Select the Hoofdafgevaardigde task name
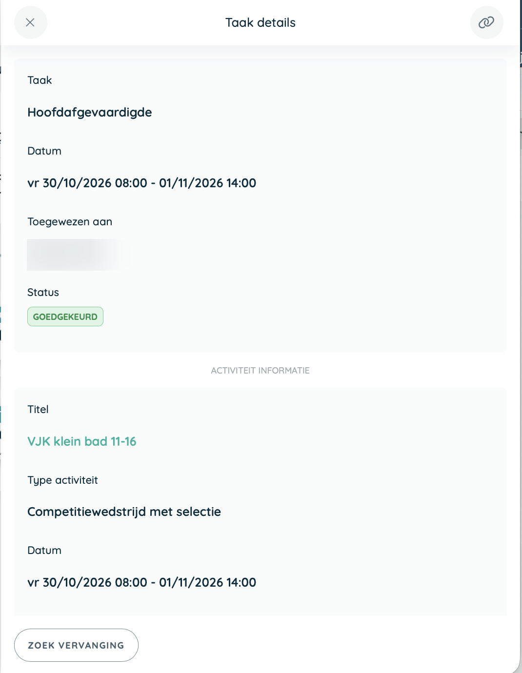522x673 pixels. coord(90,112)
